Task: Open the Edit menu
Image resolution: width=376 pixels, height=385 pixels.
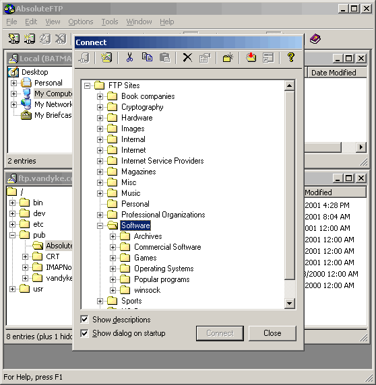Action: point(31,22)
